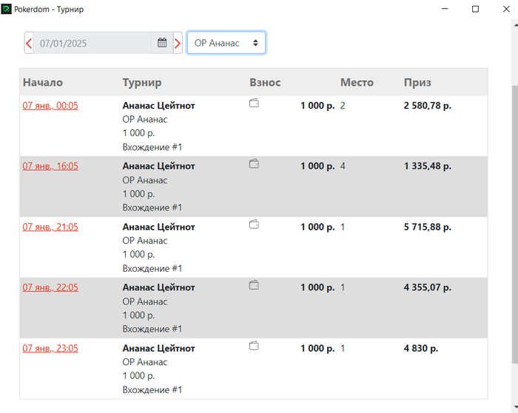The image size is (518, 413).
Task: Click the Pokerdom app icon in title bar
Action: coord(7,10)
